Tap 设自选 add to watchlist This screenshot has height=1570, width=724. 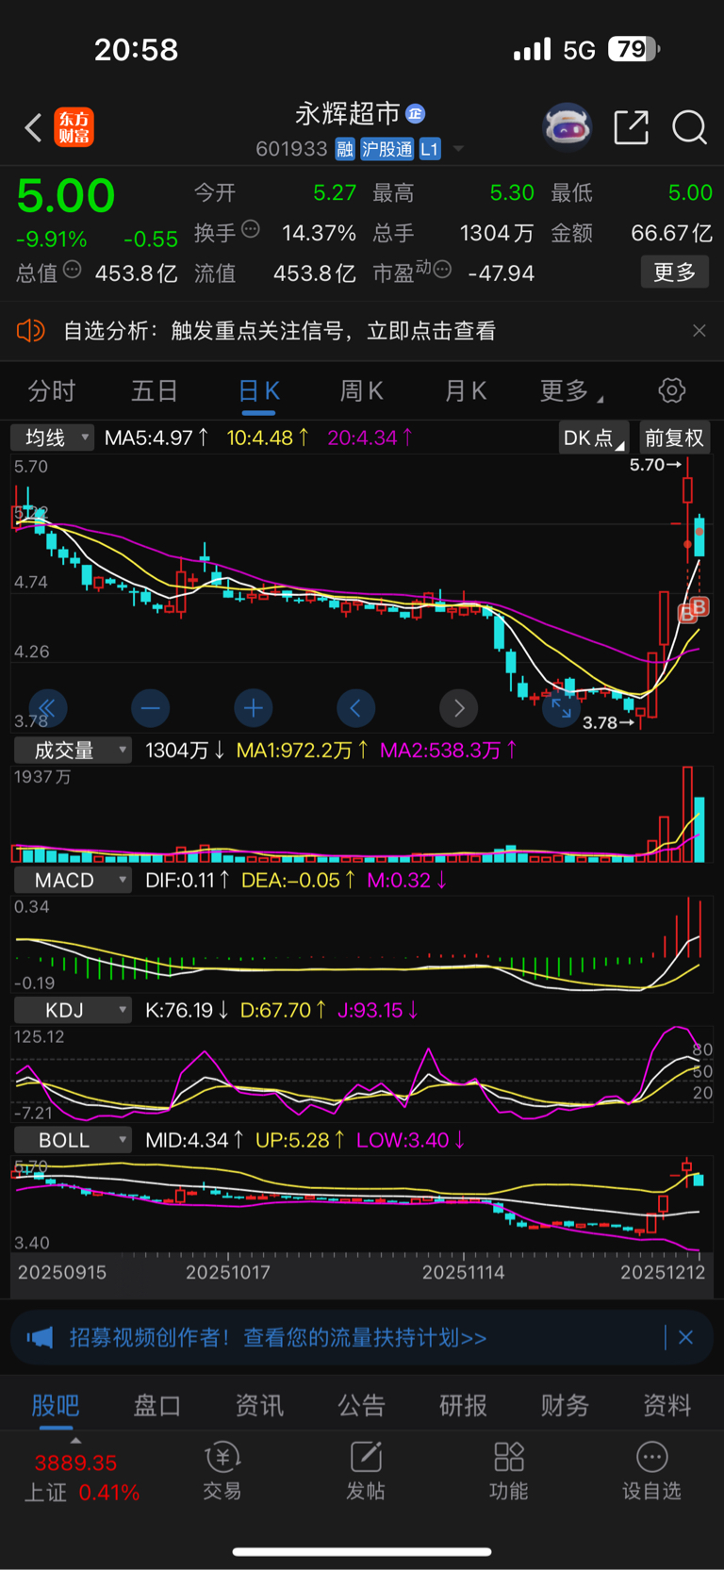point(651,1471)
